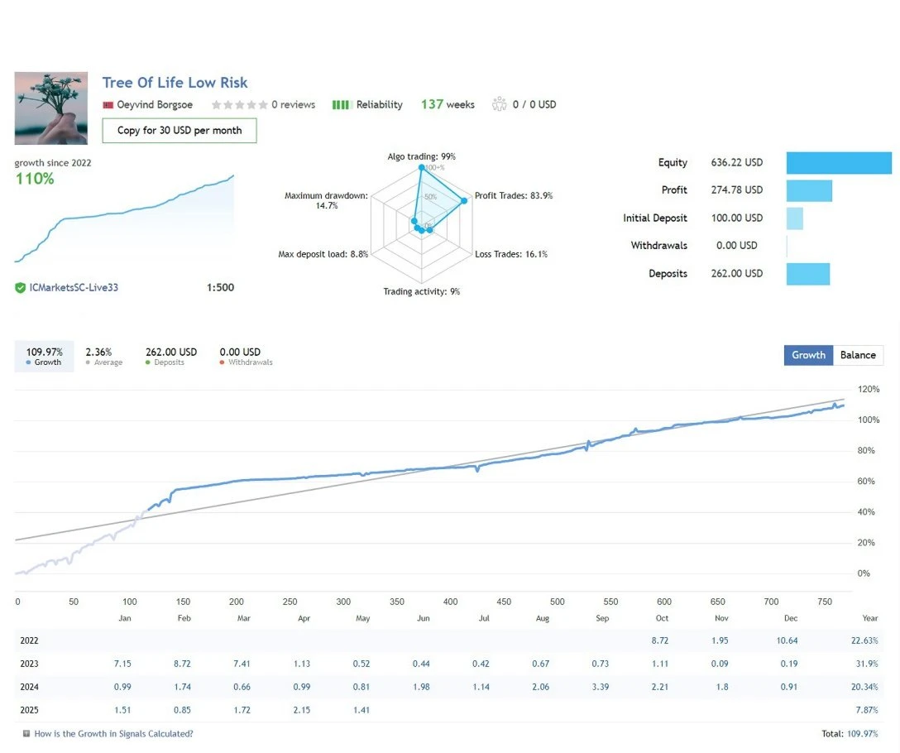The height and width of the screenshot is (753, 900).
Task: Click the Profit Trades point on radar chart
Action: tap(464, 197)
